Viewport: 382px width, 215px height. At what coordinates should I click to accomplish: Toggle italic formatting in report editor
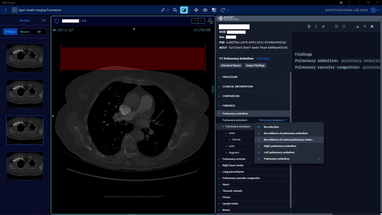tap(316, 26)
